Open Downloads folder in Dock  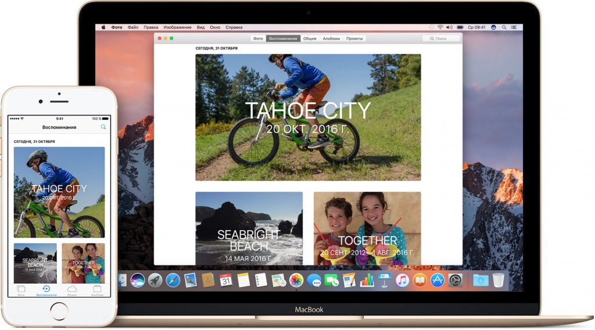pos(481,281)
